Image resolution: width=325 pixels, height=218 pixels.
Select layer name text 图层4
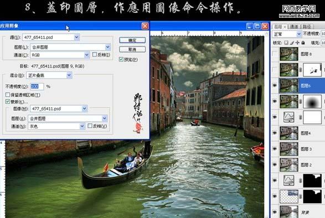pos(306,133)
